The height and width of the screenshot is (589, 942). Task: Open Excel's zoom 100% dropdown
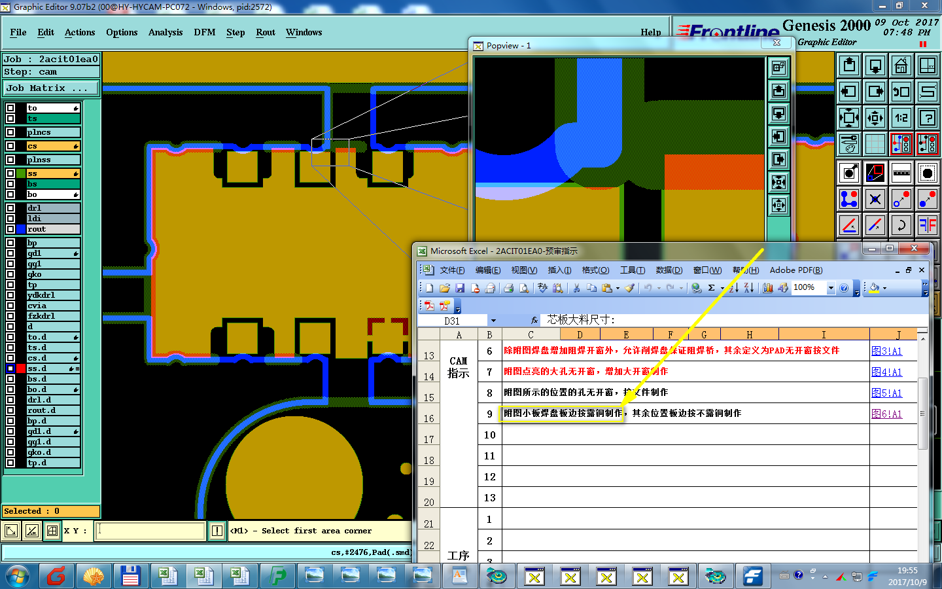831,288
